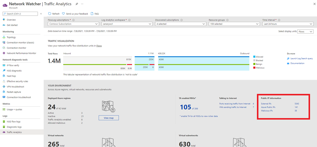Click the red Malicious legend swatch
Image resolution: width=317 pixels, height=147 pixels.
254,68
